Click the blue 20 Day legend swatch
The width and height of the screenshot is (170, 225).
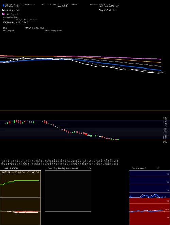[x=3, y=5]
